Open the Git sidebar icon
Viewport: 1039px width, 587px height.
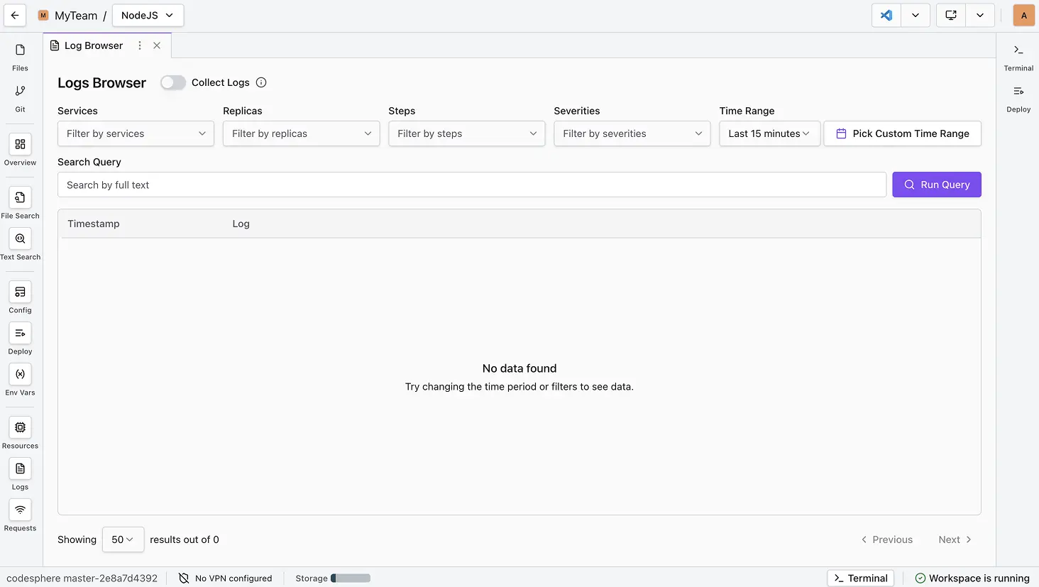click(20, 98)
